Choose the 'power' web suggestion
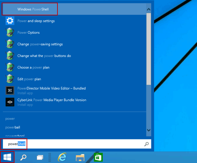Image resolution: width=197 pixels, height=163 pixels. (10, 118)
